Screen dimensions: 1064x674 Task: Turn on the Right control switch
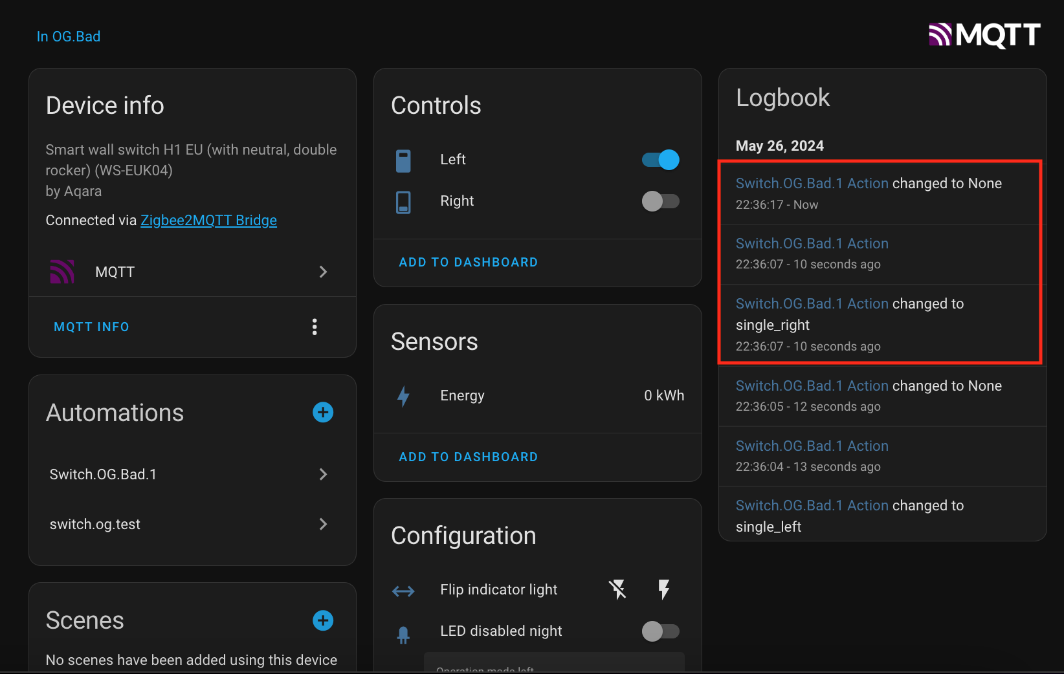(660, 201)
